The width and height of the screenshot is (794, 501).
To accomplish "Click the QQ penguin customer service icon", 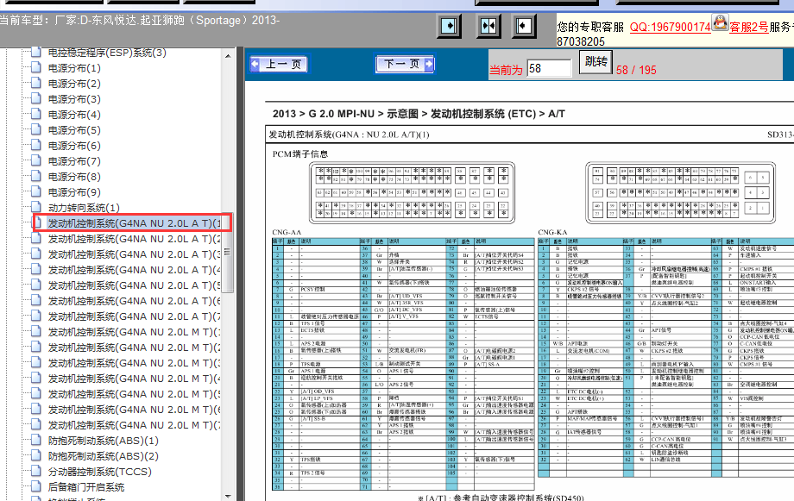I will click(720, 22).
